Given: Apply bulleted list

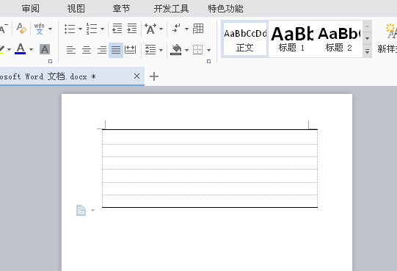Looking at the screenshot, I should coord(70,29).
